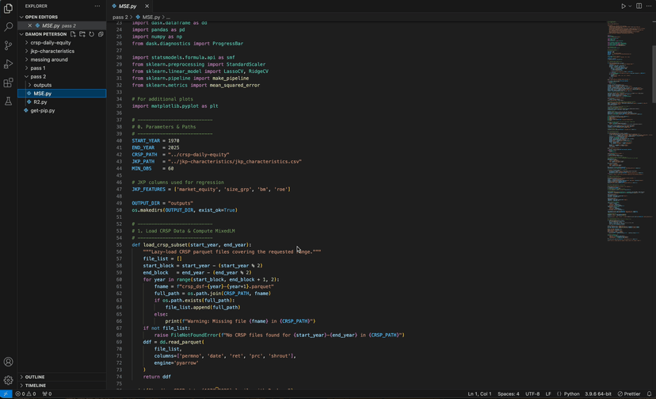Click Ln 1, Col 1 cursor position

coord(479,393)
